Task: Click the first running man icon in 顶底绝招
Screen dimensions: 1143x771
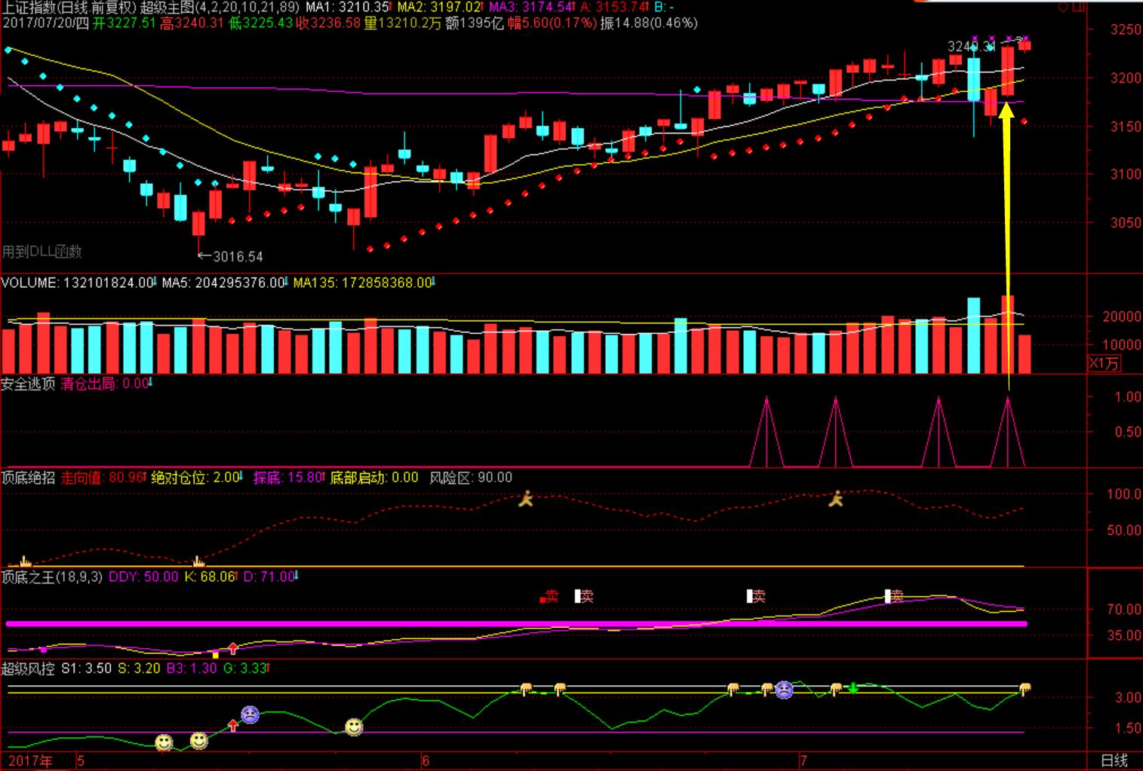Action: [x=526, y=498]
